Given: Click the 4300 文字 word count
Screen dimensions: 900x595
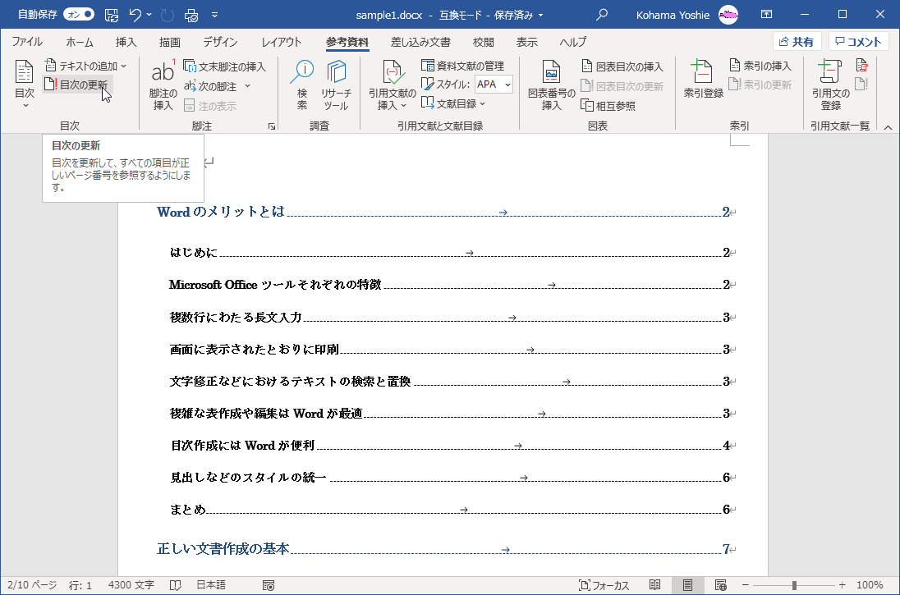Looking at the screenshot, I should (131, 585).
